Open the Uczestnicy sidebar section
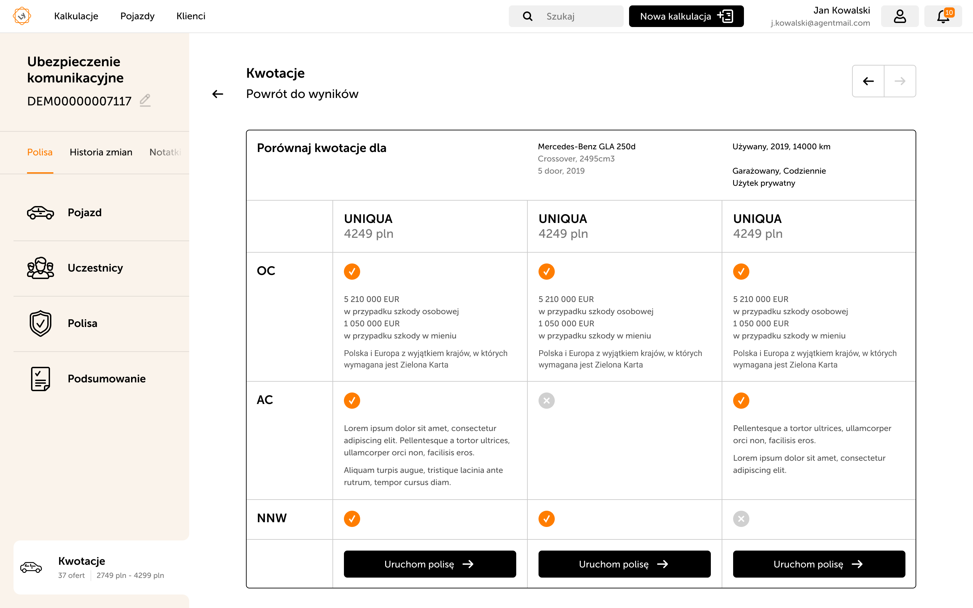Image resolution: width=973 pixels, height=608 pixels. tap(101, 268)
